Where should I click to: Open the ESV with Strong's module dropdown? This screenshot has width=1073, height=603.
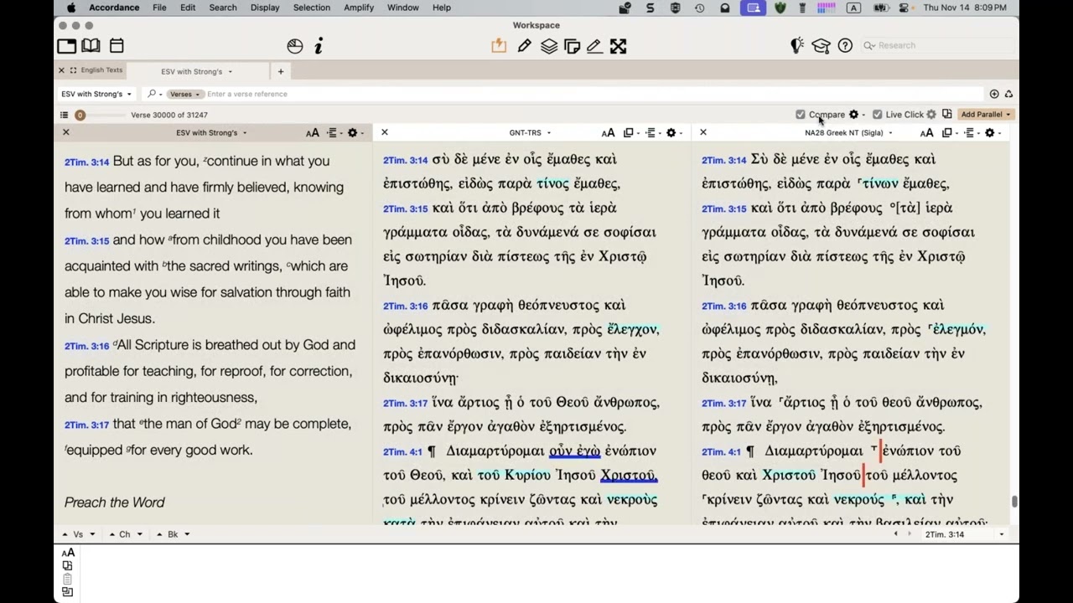coord(96,94)
